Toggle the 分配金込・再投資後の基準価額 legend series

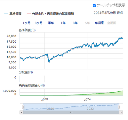(50, 14)
